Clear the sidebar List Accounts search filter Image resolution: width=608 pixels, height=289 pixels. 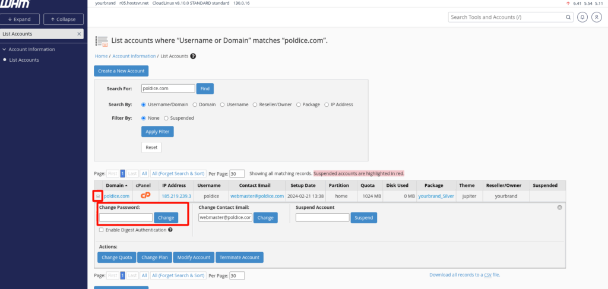click(79, 34)
